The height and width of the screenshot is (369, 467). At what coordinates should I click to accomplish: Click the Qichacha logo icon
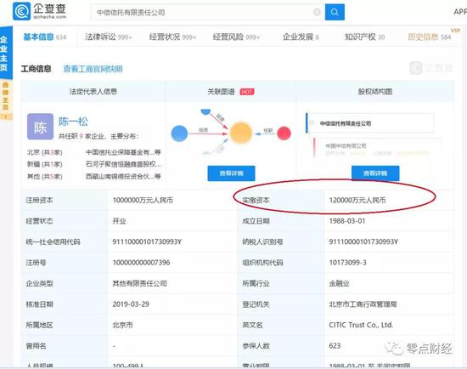point(21,11)
